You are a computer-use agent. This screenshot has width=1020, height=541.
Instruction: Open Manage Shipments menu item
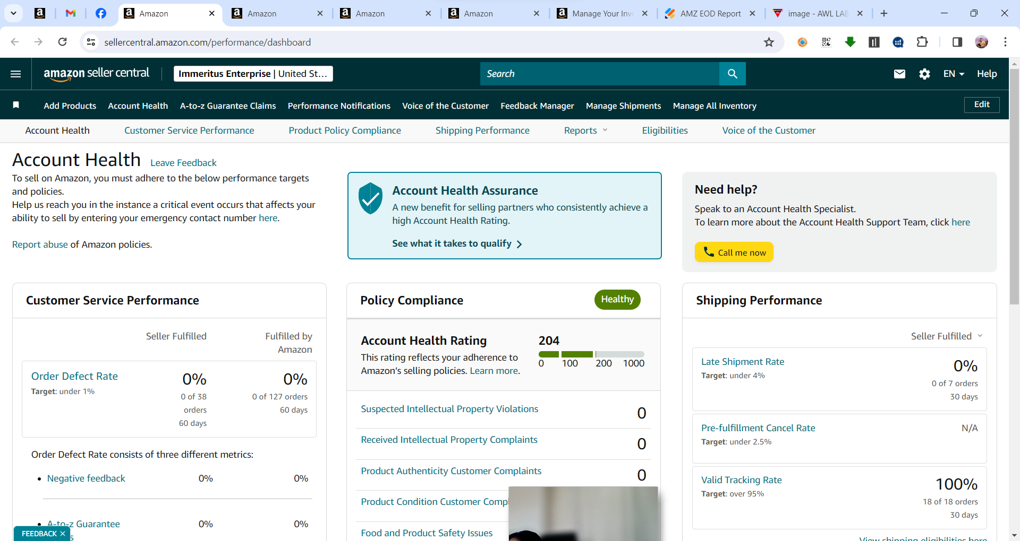click(623, 106)
